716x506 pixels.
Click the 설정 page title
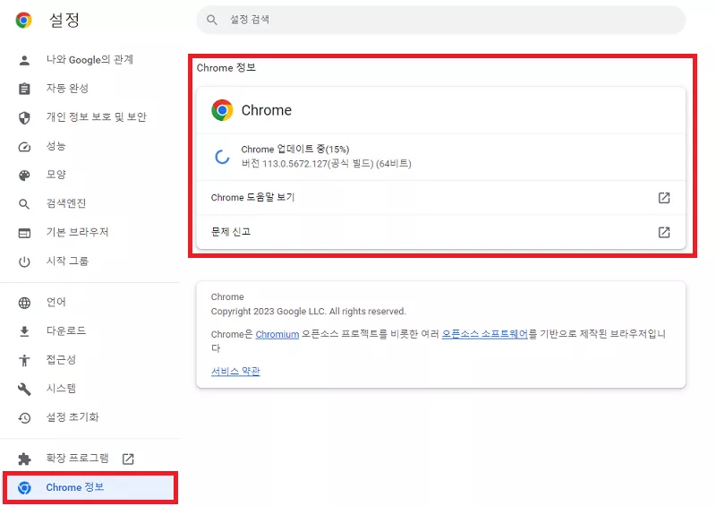pos(64,20)
